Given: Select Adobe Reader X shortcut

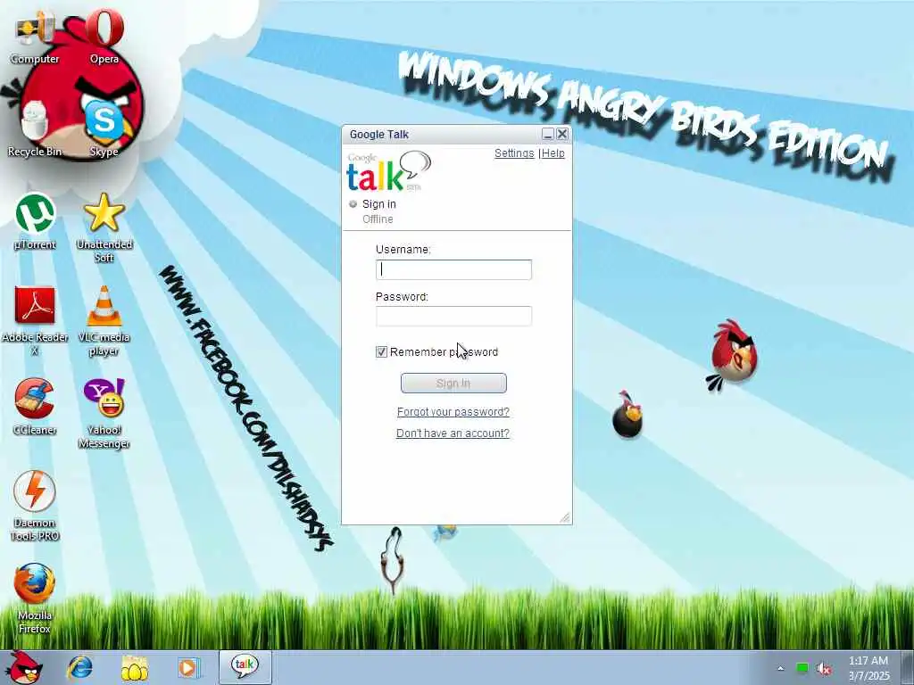Looking at the screenshot, I should 35,320.
